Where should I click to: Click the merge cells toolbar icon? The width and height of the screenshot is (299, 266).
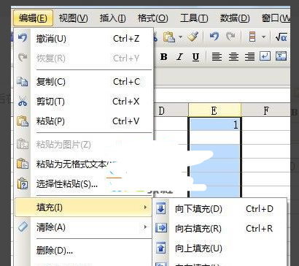click(x=281, y=56)
